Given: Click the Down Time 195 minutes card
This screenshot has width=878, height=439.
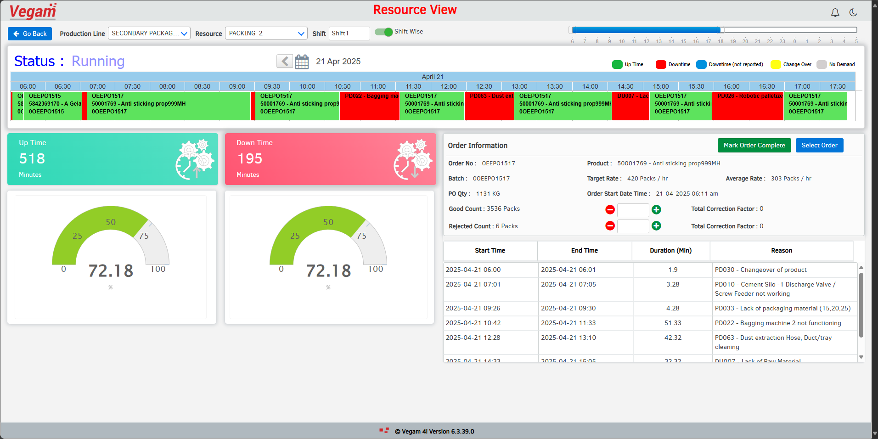Looking at the screenshot, I should (330, 159).
